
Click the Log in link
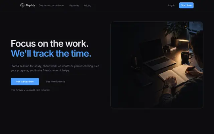pos(172,5)
